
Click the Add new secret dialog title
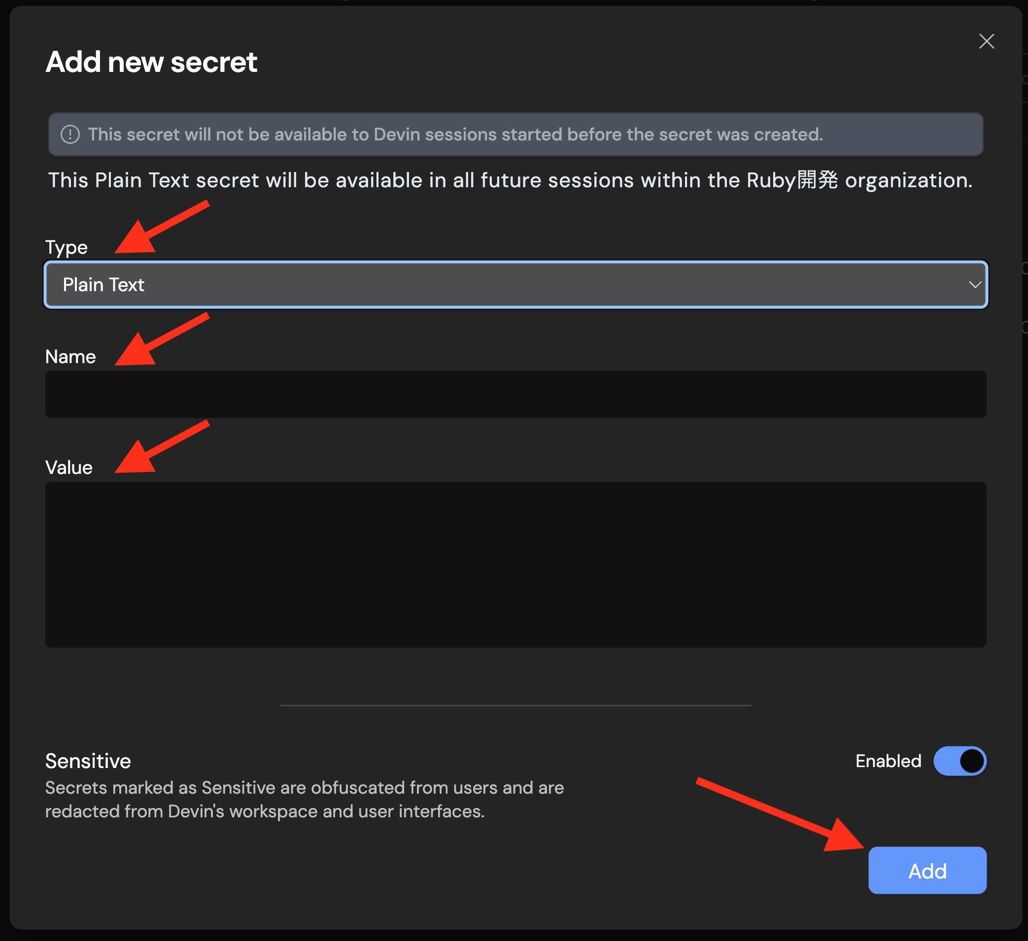[151, 62]
